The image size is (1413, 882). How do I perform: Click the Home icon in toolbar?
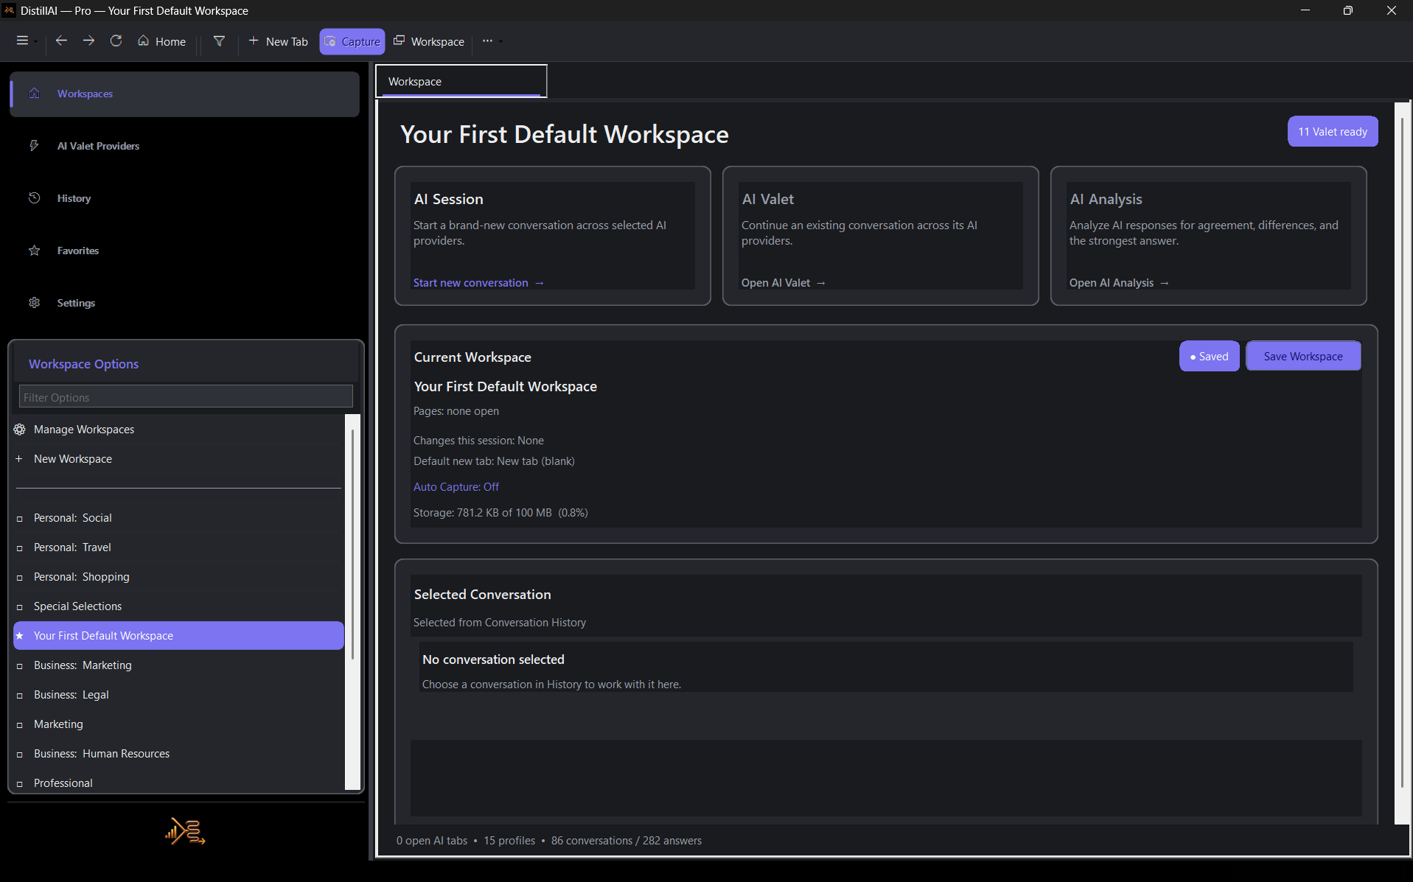144,41
